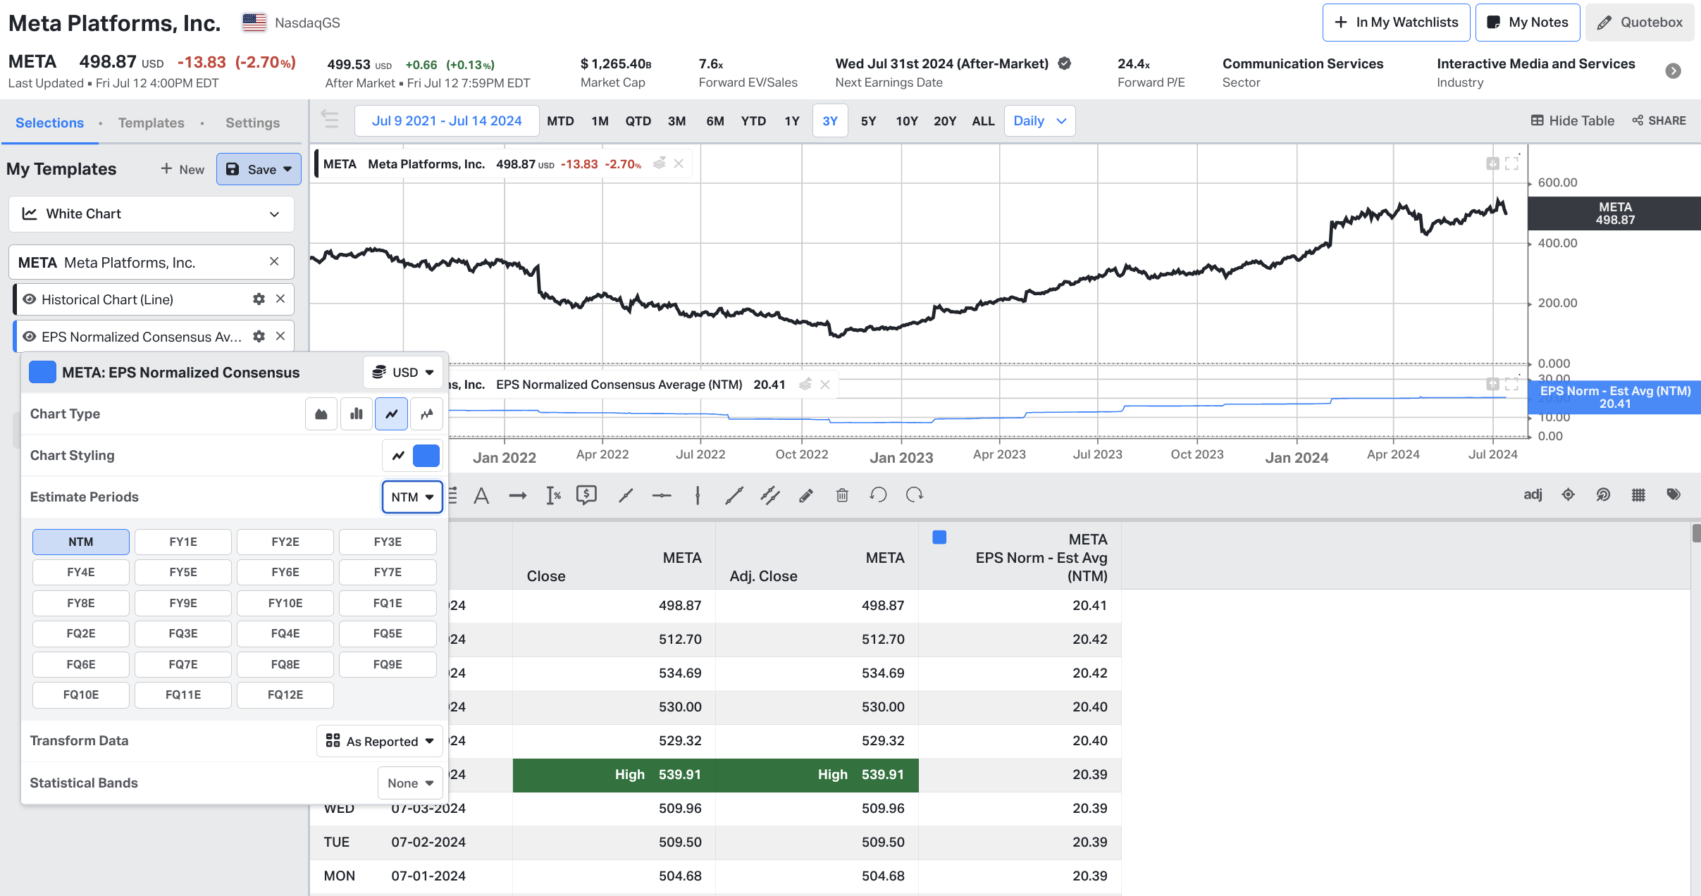Click the blue series color swatch in header

(42, 372)
